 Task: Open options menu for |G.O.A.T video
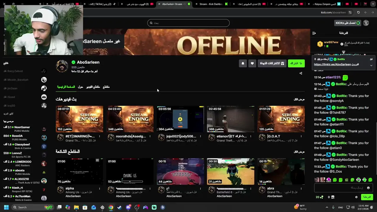(x=301, y=136)
